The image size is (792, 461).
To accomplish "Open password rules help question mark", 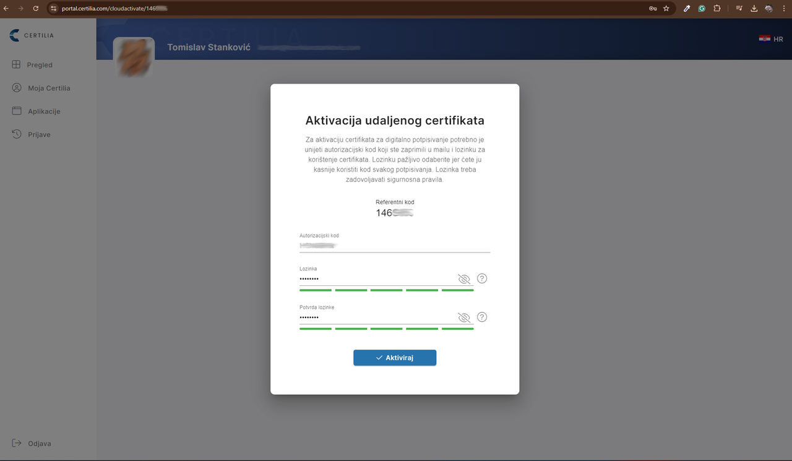I will [x=482, y=278].
